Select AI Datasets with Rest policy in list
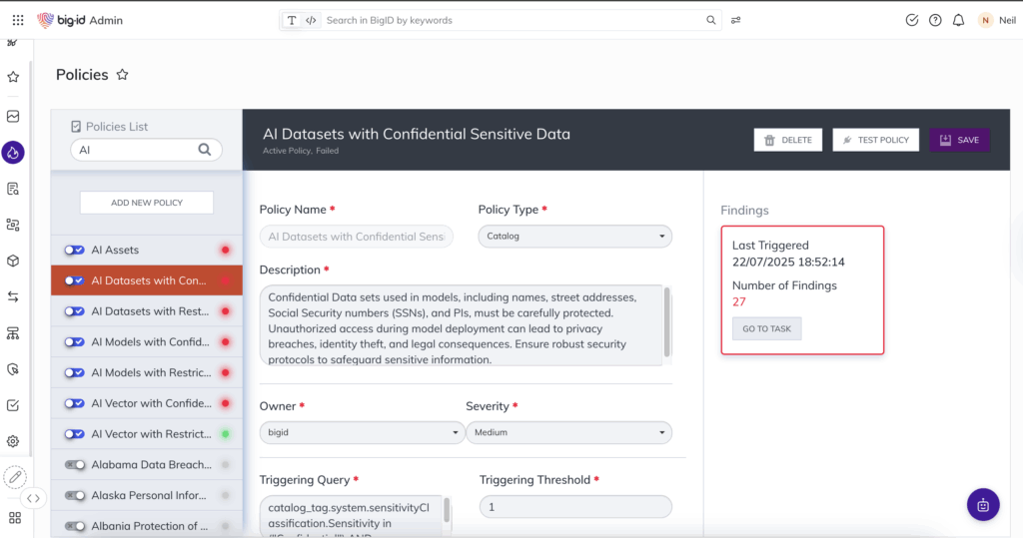This screenshot has width=1023, height=538. tap(150, 311)
